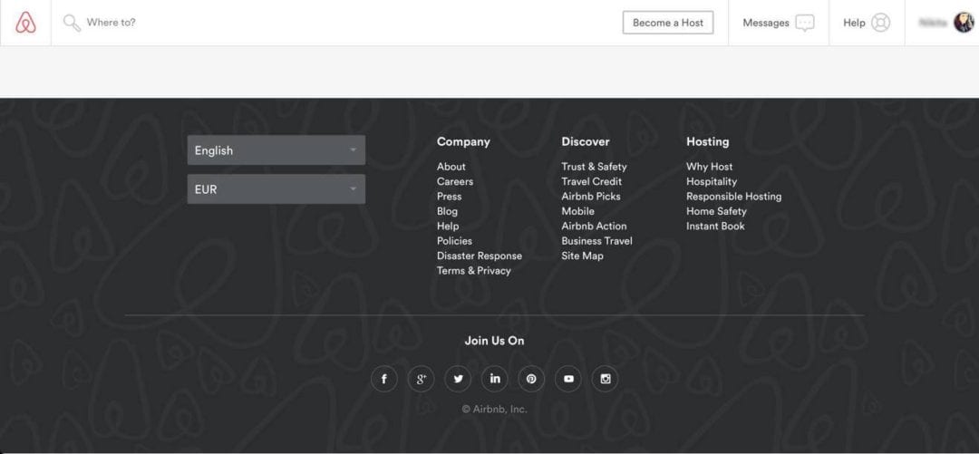Open the Policies link
This screenshot has width=979, height=454.
pyautogui.click(x=454, y=241)
